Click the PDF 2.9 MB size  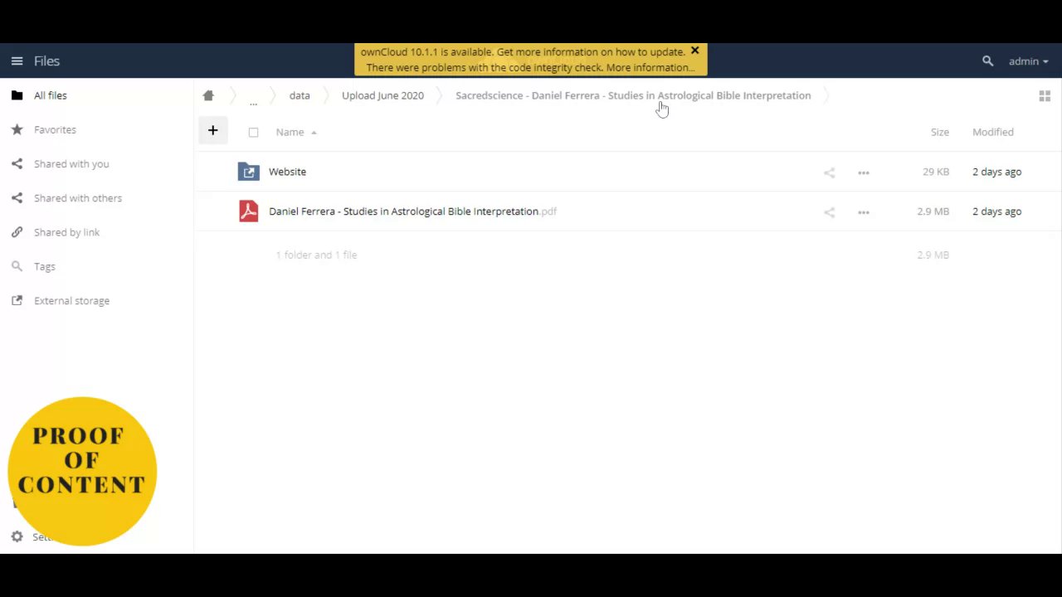(933, 211)
